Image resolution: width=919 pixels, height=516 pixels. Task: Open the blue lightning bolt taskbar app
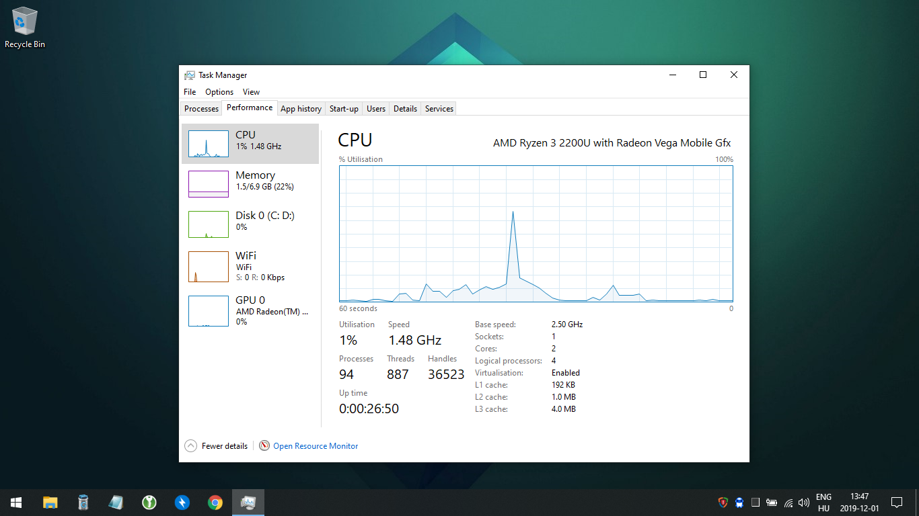coord(182,503)
